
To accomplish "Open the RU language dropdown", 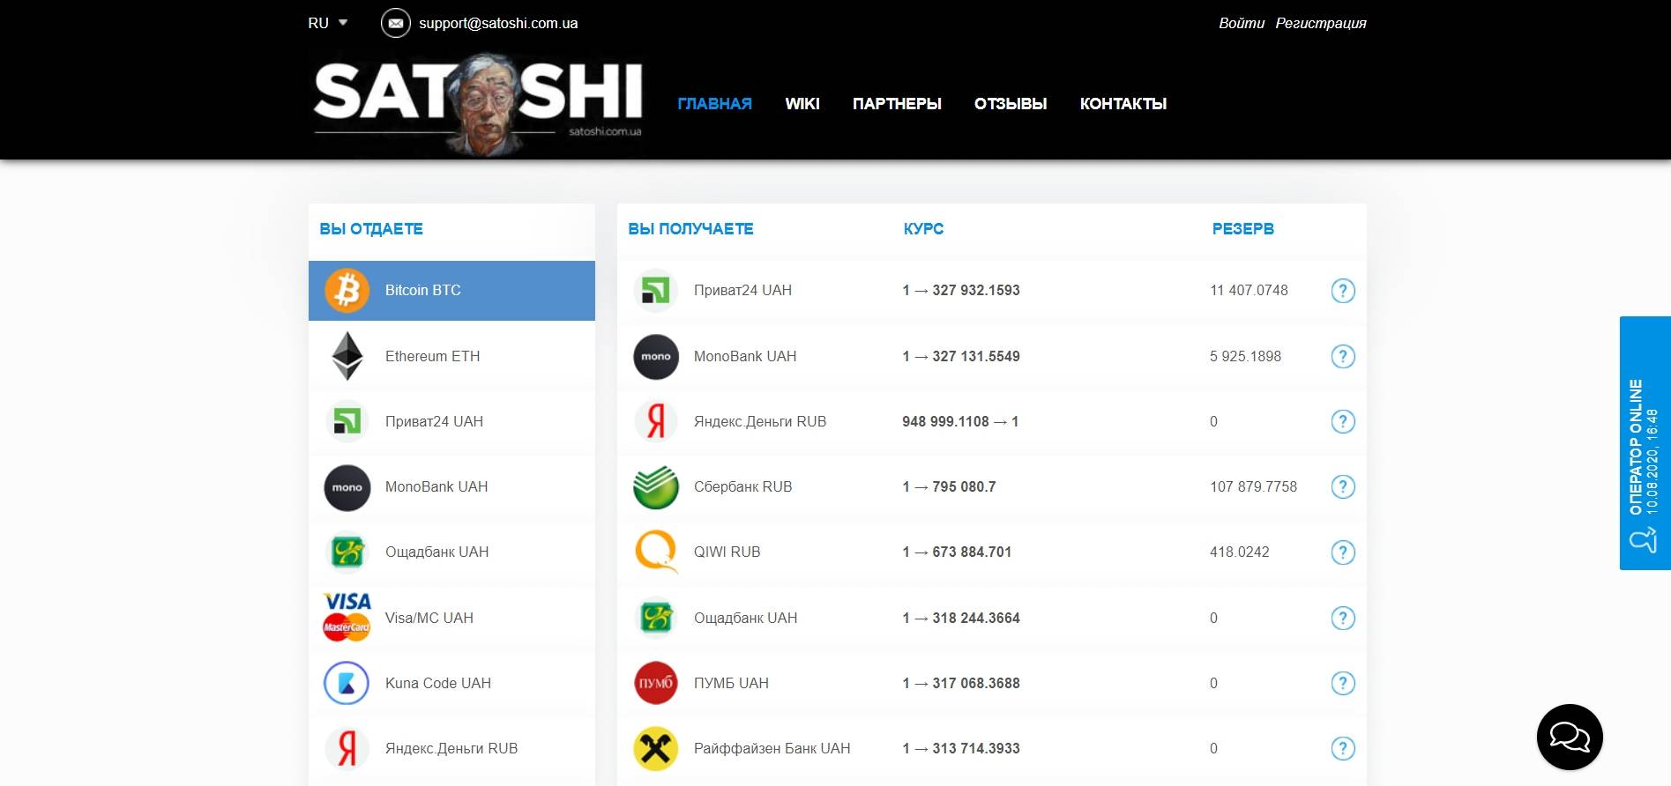I will click(x=327, y=23).
